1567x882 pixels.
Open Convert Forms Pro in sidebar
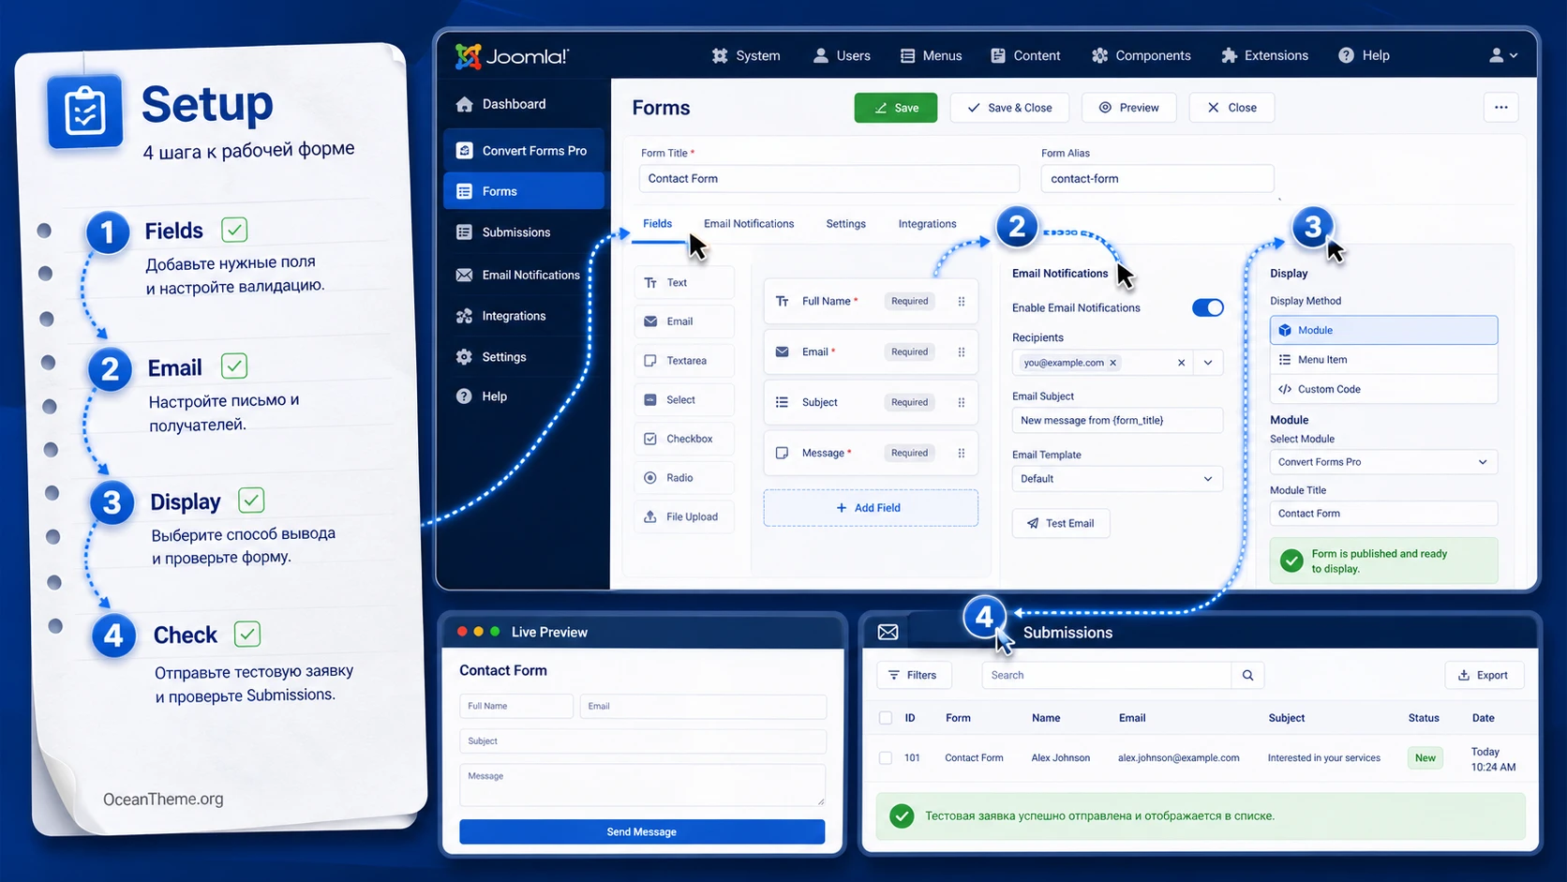tap(523, 150)
